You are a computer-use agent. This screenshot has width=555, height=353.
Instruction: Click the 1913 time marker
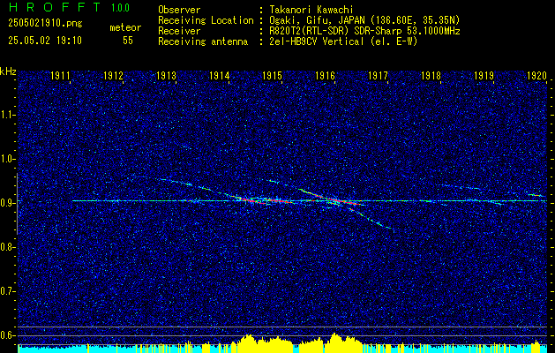coord(166,75)
